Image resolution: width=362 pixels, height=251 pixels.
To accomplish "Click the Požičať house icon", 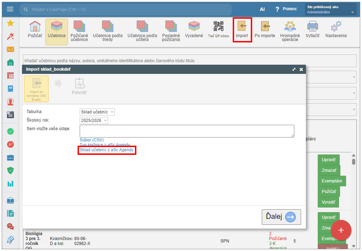I will 35,29.
